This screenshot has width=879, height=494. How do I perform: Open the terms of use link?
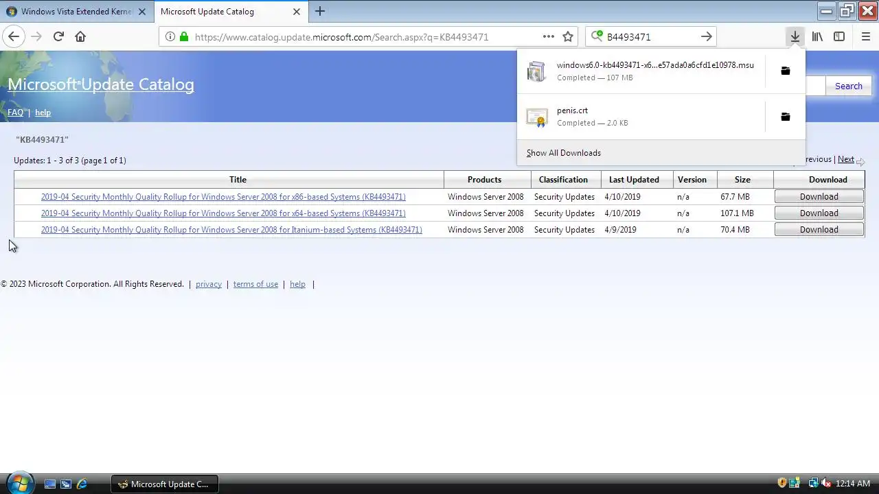point(255,284)
